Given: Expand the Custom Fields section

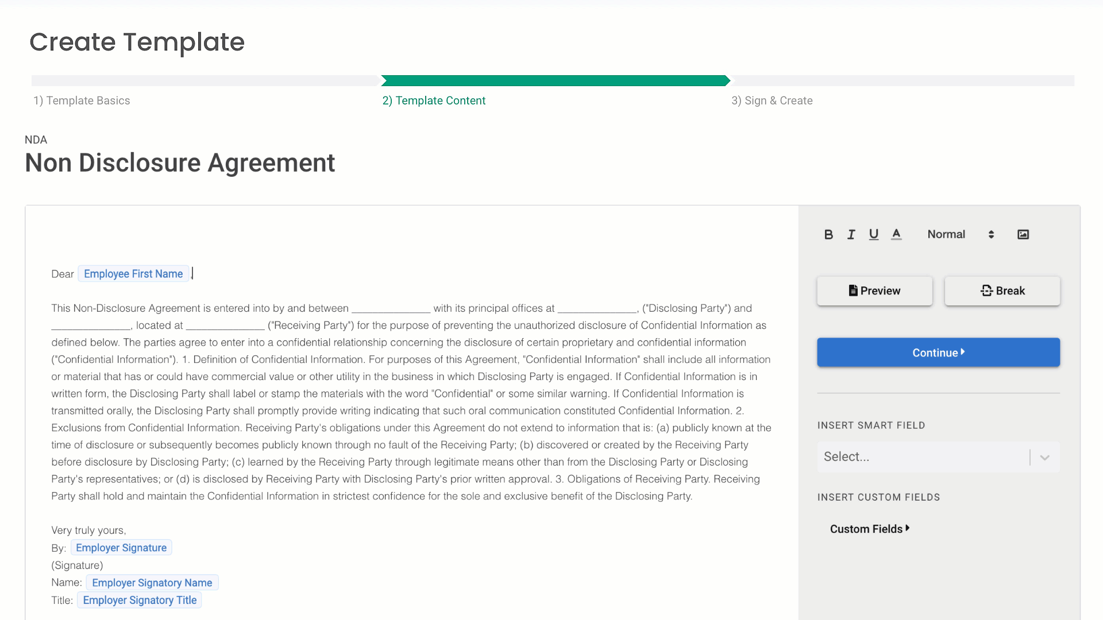Looking at the screenshot, I should click(x=869, y=529).
